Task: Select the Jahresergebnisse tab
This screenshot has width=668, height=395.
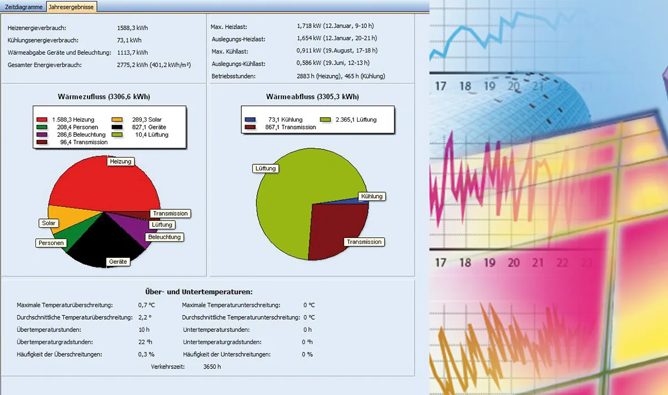Action: 71,7
